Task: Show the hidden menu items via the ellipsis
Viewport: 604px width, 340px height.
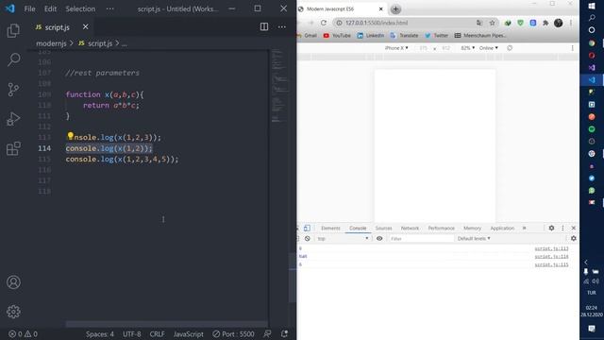Action: pos(110,8)
